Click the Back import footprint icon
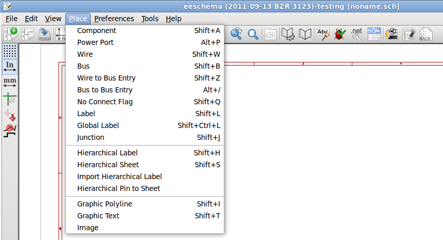Viewport: 443px width, 240px height. tap(425, 34)
